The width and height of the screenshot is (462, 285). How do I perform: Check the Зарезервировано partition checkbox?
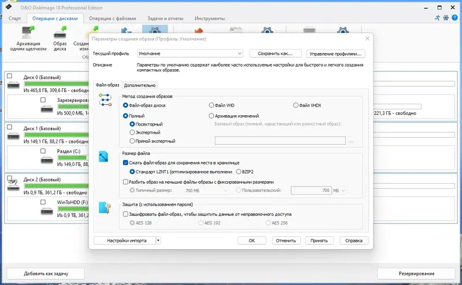pos(43,100)
